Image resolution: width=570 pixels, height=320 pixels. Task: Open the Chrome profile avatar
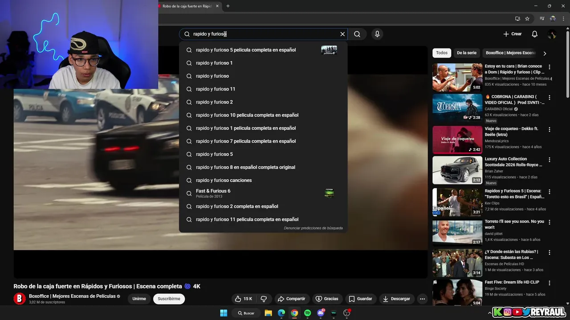click(x=553, y=19)
